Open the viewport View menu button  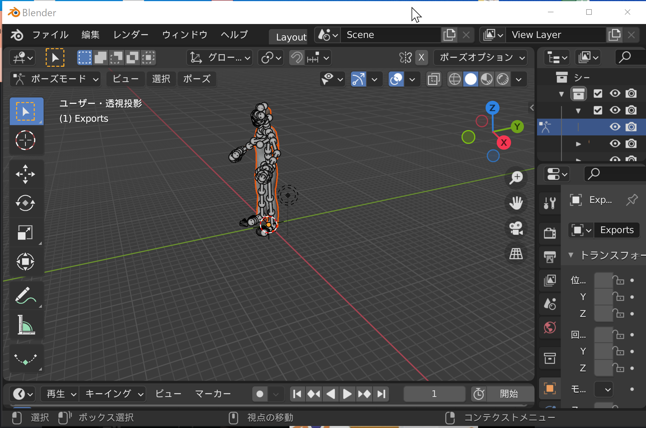pyautogui.click(x=126, y=79)
